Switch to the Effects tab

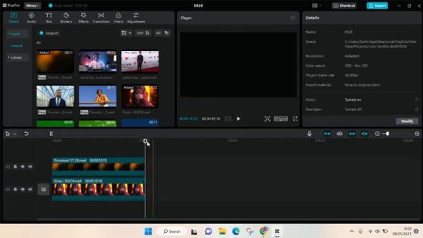click(x=83, y=18)
